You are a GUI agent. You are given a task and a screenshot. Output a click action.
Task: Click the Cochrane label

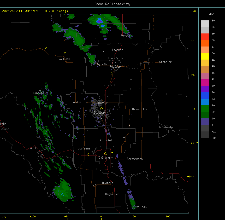click(x=84, y=148)
